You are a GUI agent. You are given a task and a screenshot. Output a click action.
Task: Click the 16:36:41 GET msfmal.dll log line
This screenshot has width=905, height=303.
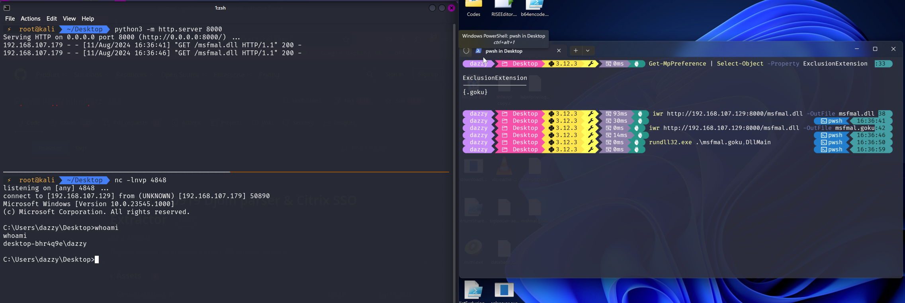coord(152,45)
